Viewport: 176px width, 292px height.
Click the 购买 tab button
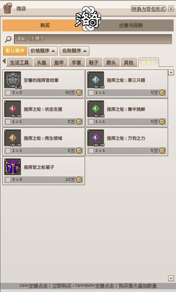point(45,25)
